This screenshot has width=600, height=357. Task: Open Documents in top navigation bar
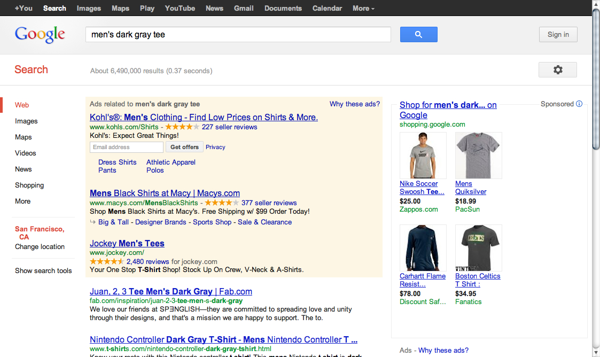283,8
